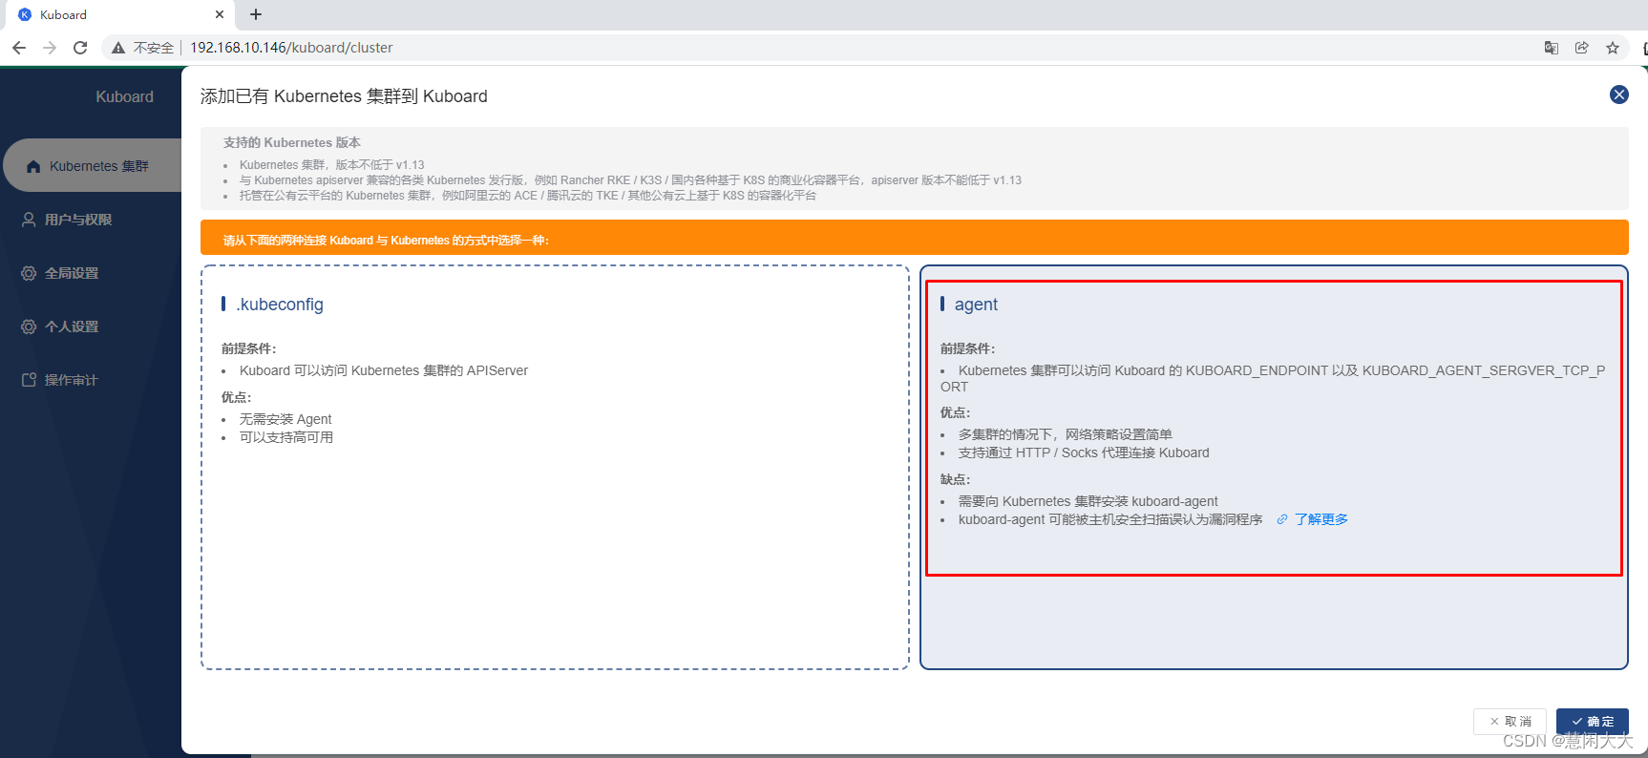Click the .kubeconfig heading text

point(280,305)
